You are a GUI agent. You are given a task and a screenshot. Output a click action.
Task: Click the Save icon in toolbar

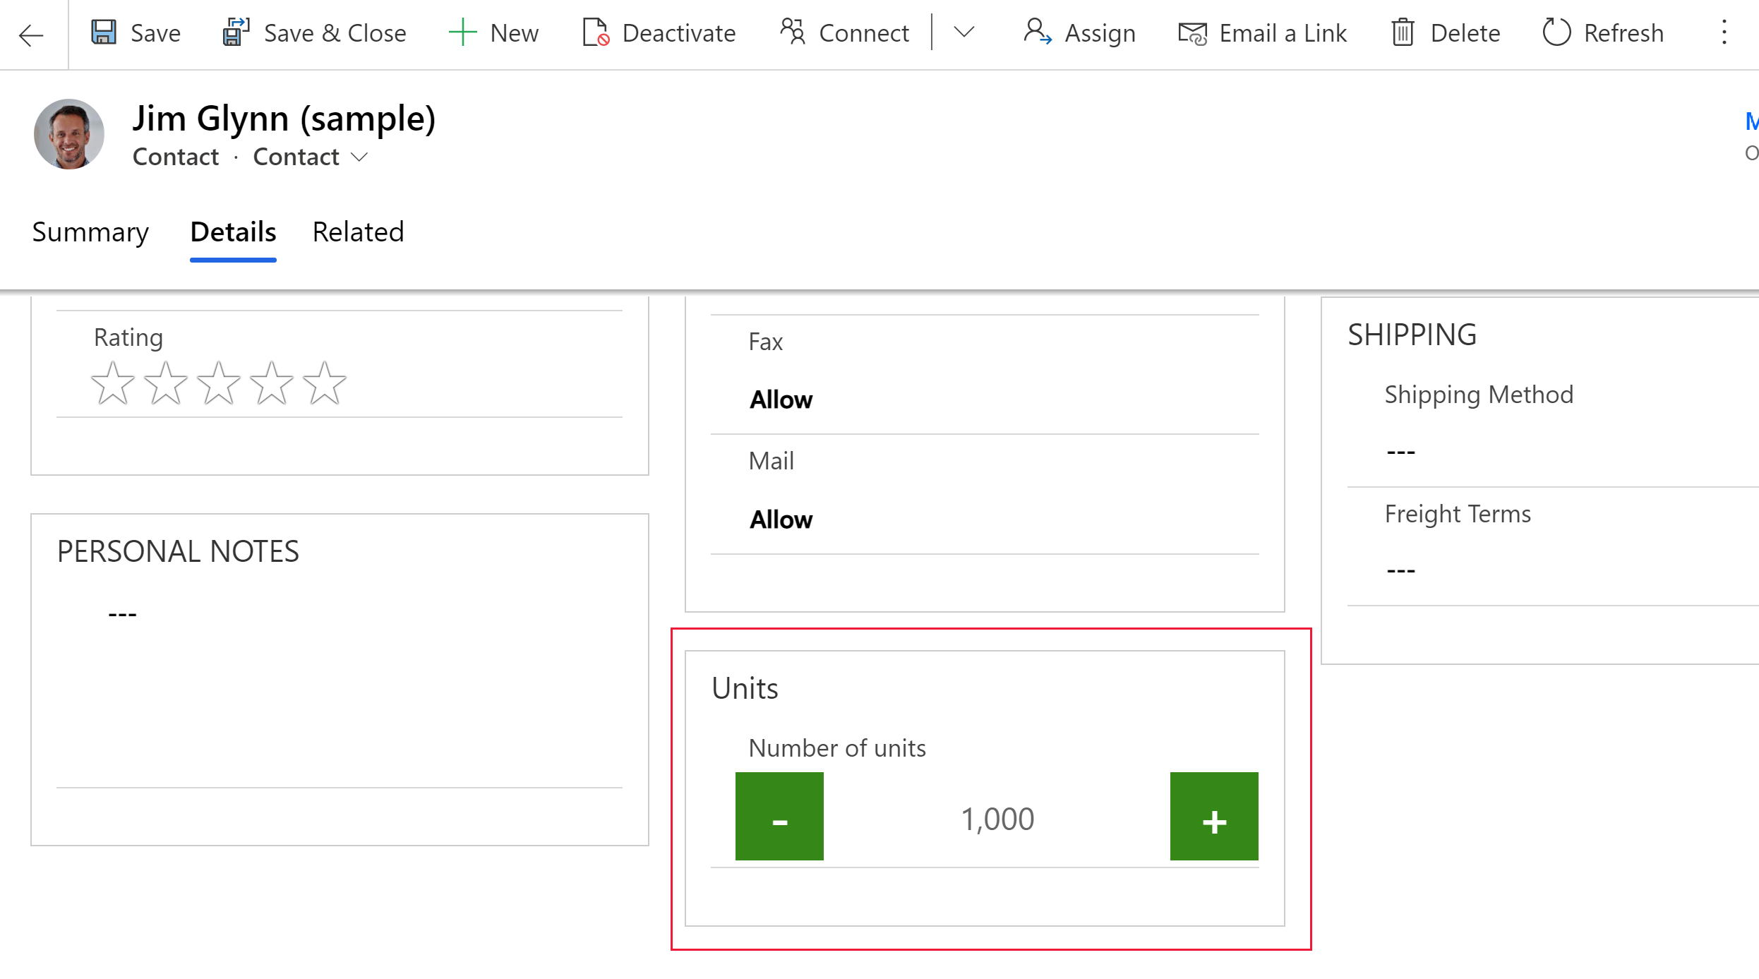[x=106, y=32]
